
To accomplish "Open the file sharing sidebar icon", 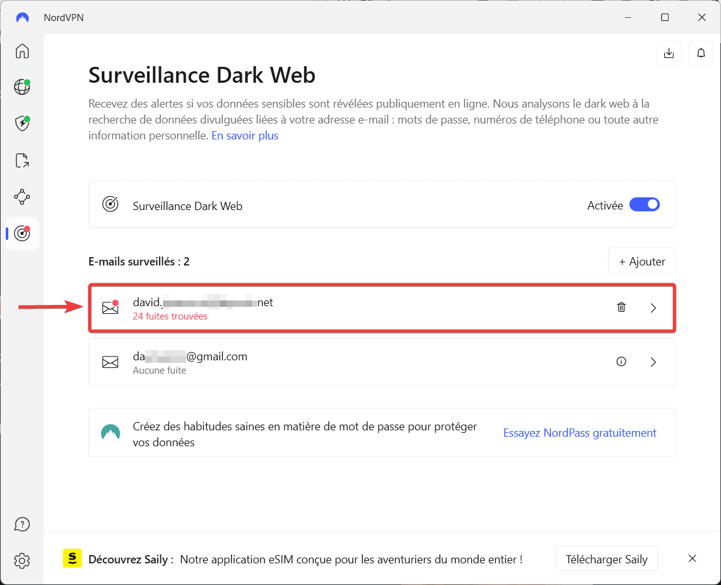I will [22, 160].
